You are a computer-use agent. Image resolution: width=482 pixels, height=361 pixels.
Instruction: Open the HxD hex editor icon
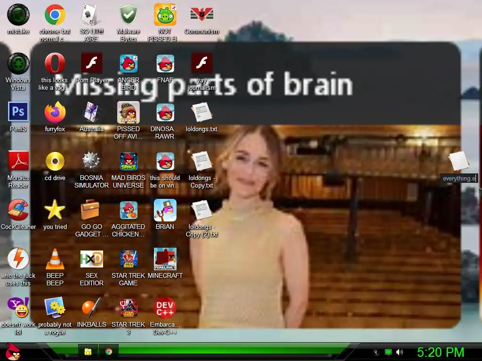point(91,259)
